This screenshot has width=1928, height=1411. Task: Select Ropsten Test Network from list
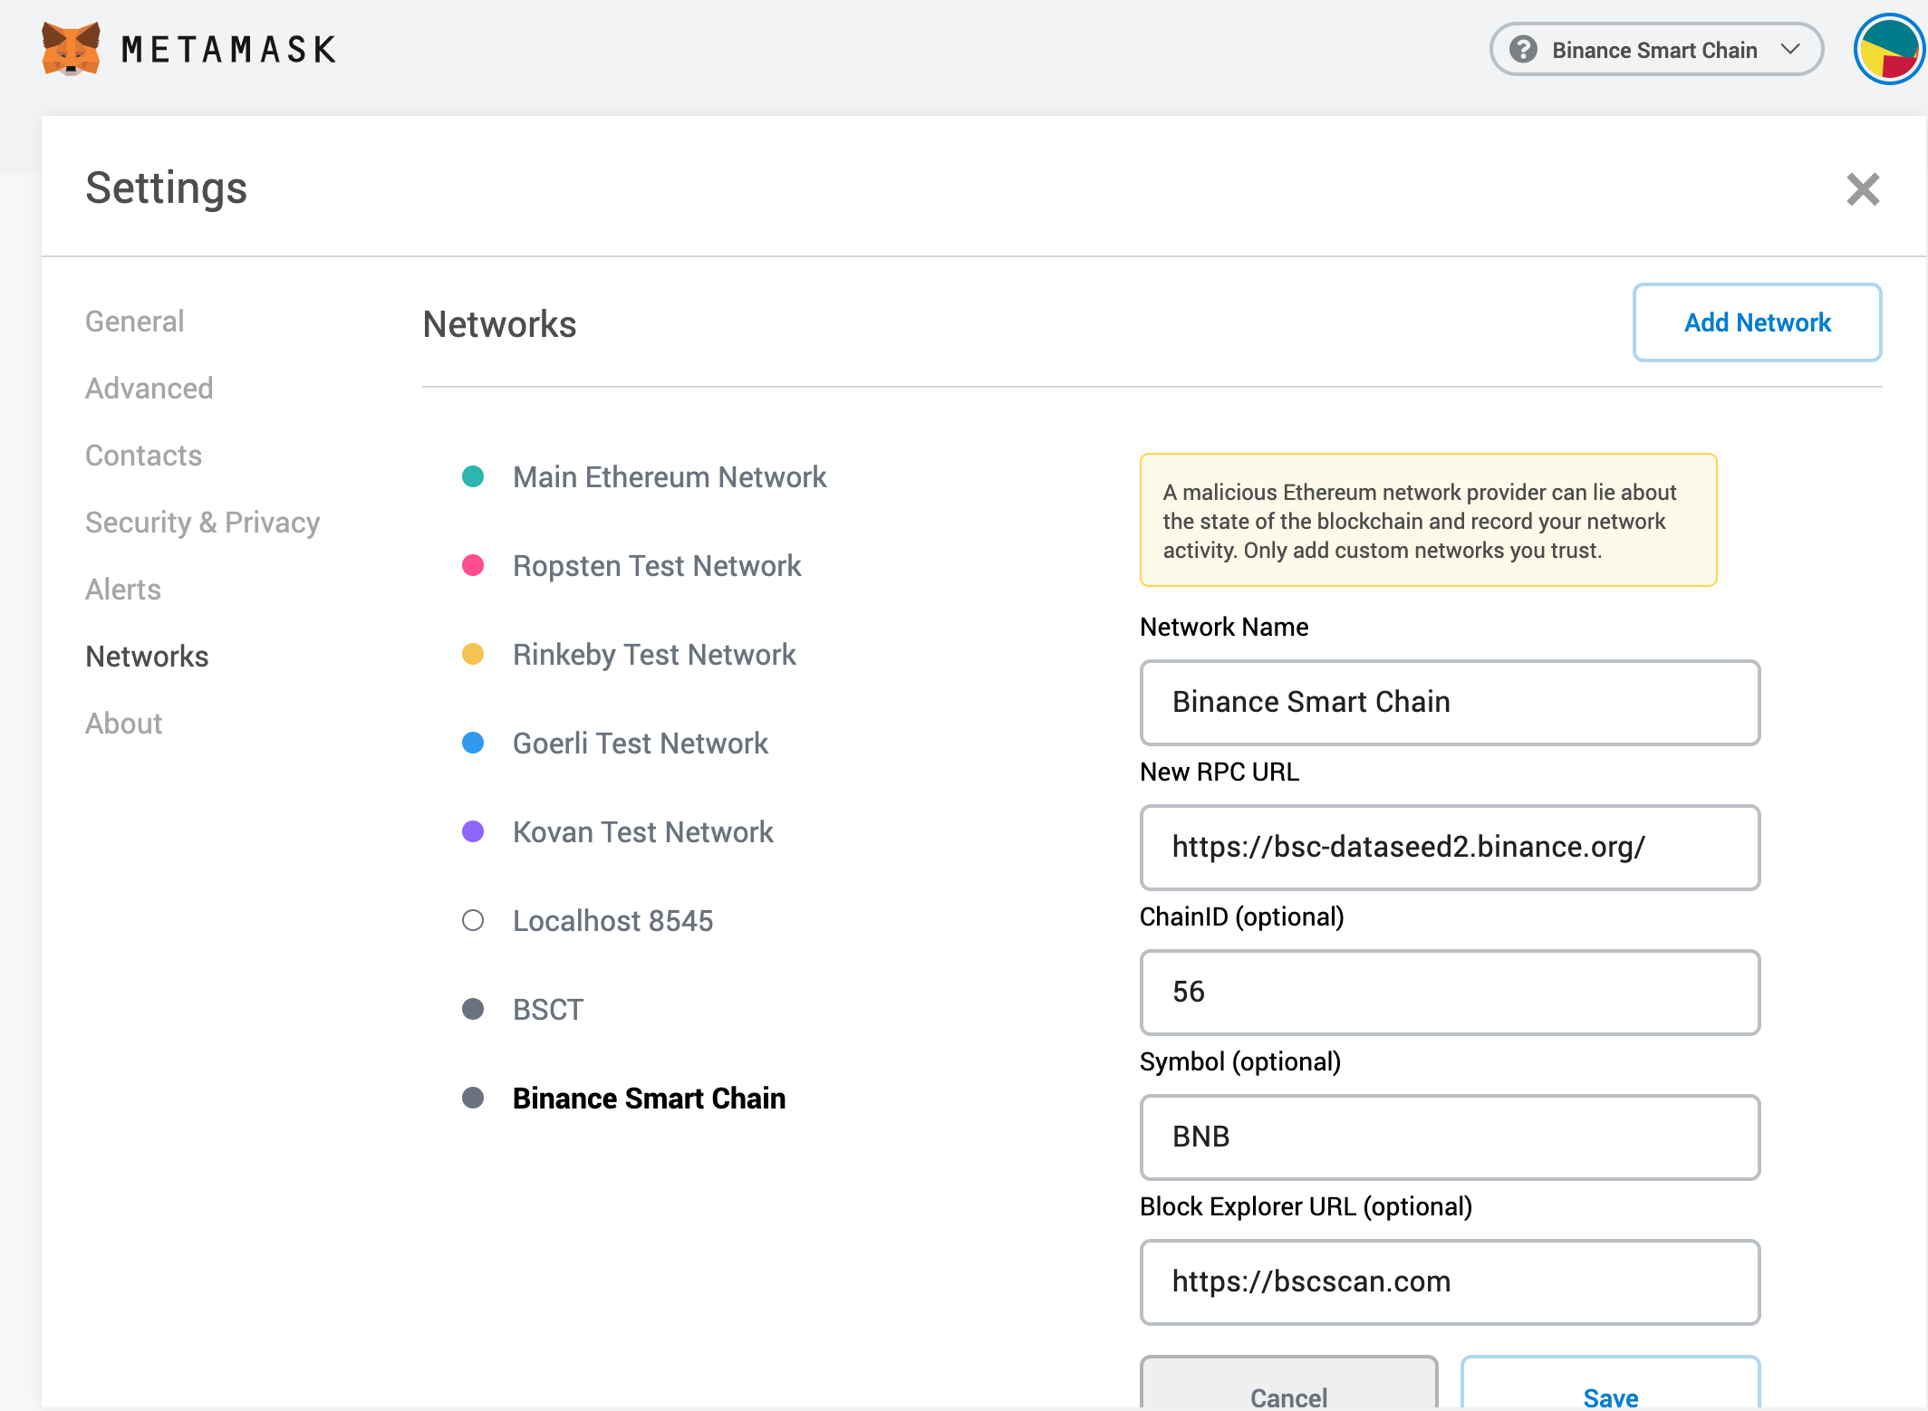657,566
